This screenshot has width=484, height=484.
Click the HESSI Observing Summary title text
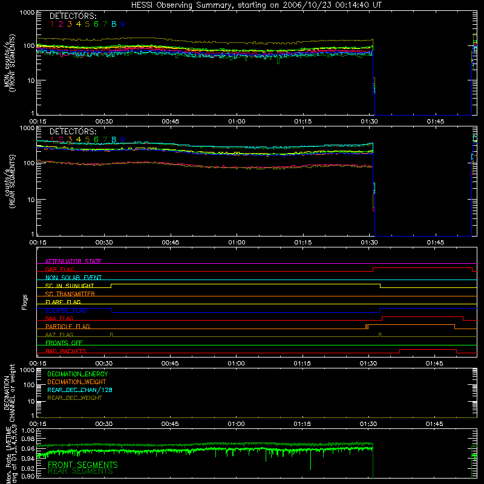click(257, 5)
